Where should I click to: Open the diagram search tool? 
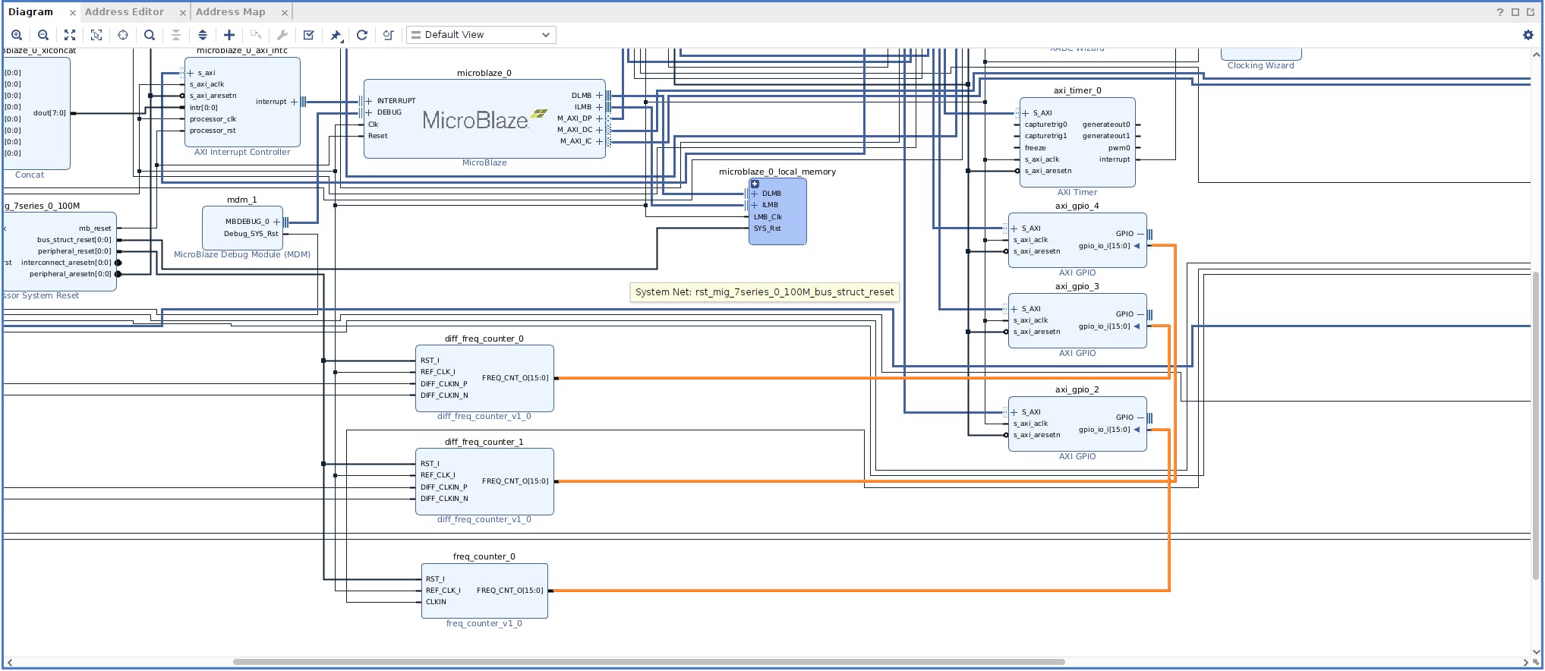tap(150, 35)
